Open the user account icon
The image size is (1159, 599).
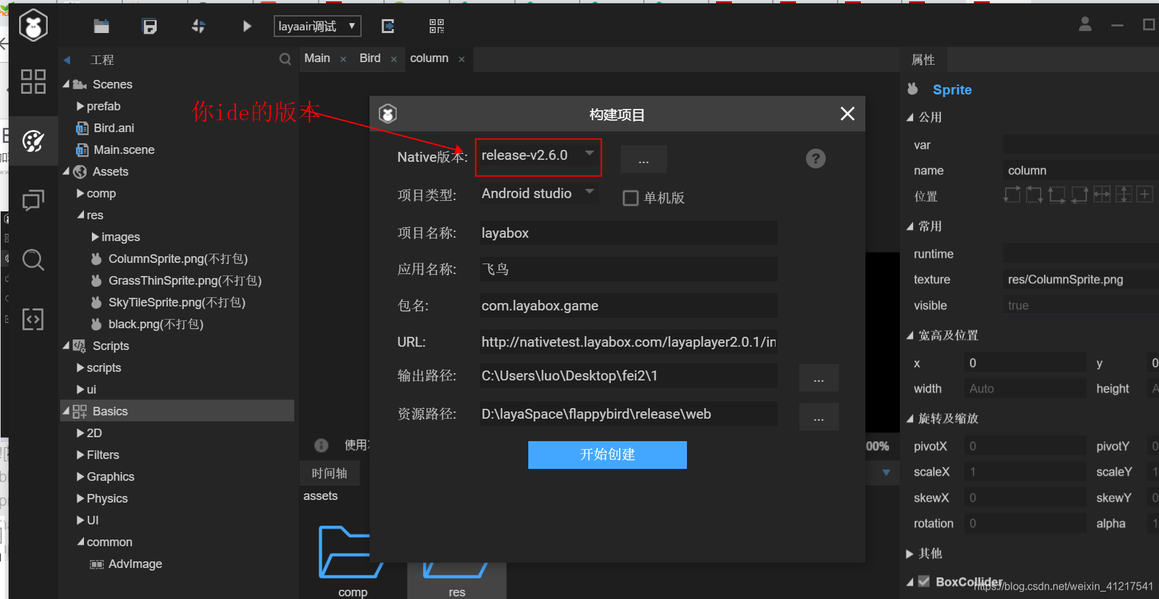pyautogui.click(x=1085, y=24)
